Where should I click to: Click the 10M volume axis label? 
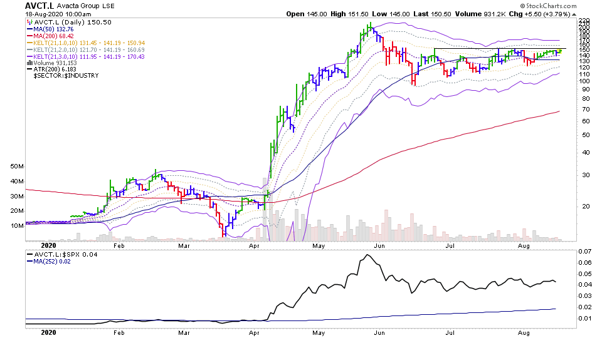tap(17, 226)
